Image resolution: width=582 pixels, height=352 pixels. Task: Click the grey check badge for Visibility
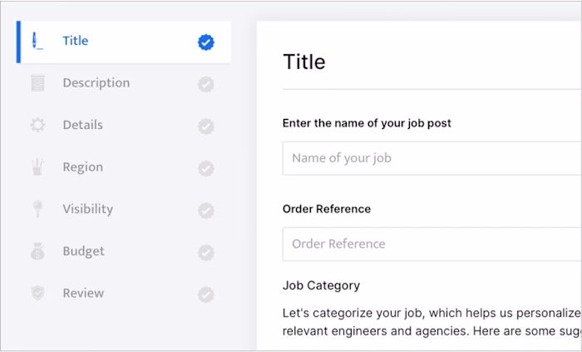(206, 210)
